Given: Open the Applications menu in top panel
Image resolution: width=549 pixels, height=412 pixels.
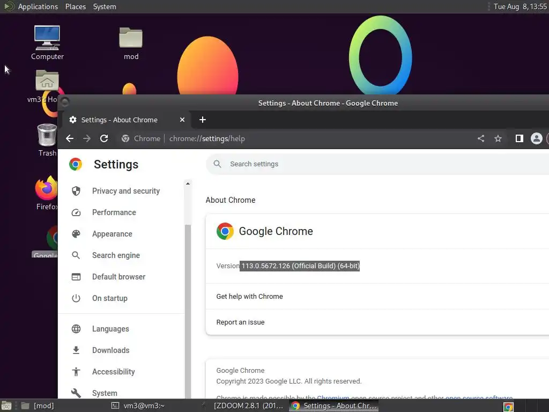Looking at the screenshot, I should tap(38, 6).
